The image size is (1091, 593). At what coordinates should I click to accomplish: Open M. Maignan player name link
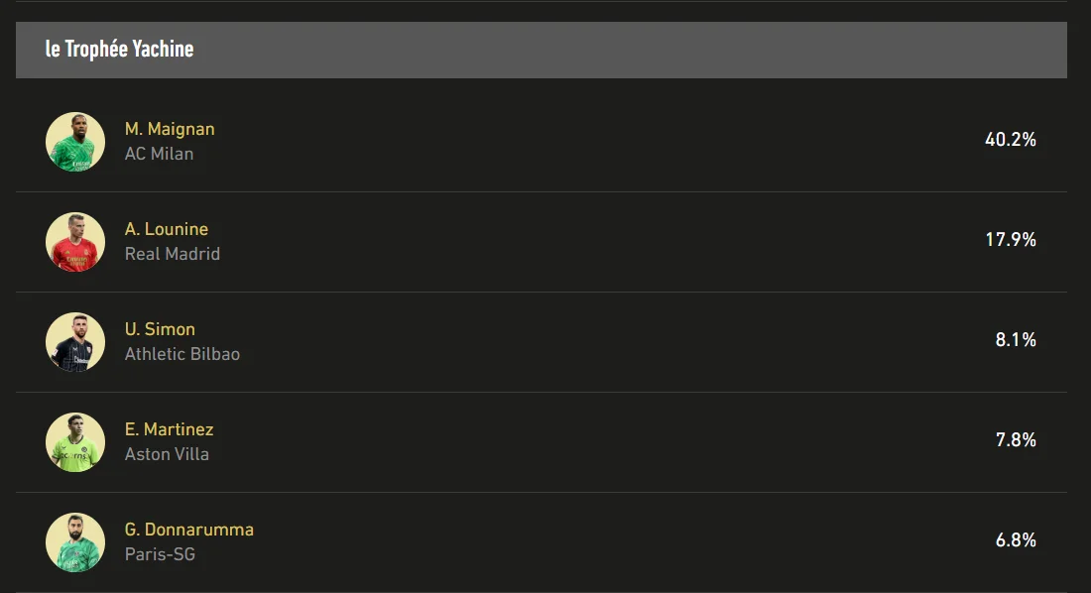pyautogui.click(x=170, y=129)
